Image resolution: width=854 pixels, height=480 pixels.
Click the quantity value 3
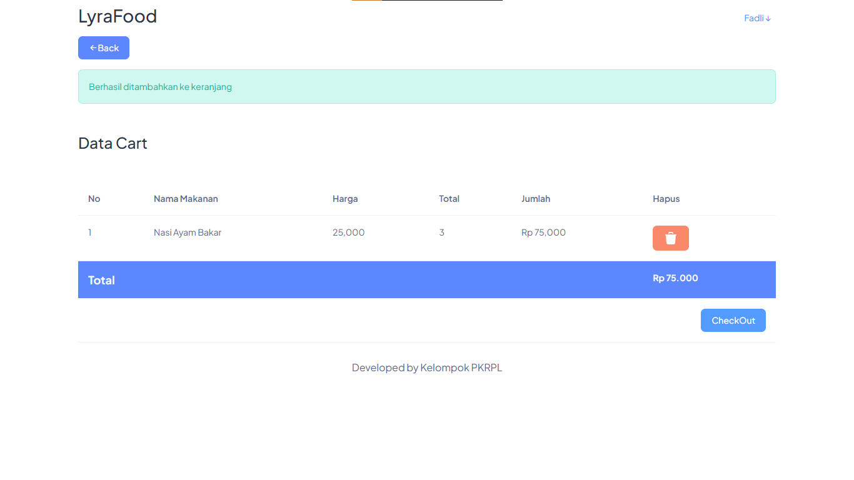coord(441,232)
